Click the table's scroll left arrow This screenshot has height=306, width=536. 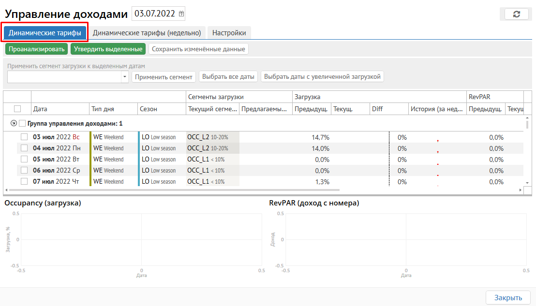(6, 190)
